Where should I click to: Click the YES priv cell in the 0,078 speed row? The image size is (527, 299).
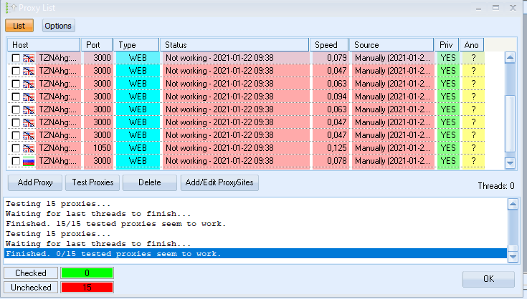click(x=448, y=161)
